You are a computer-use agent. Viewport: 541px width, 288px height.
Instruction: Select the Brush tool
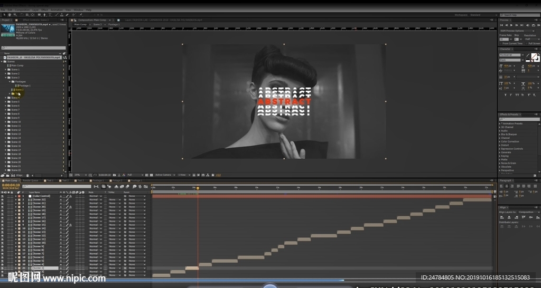(x=57, y=15)
